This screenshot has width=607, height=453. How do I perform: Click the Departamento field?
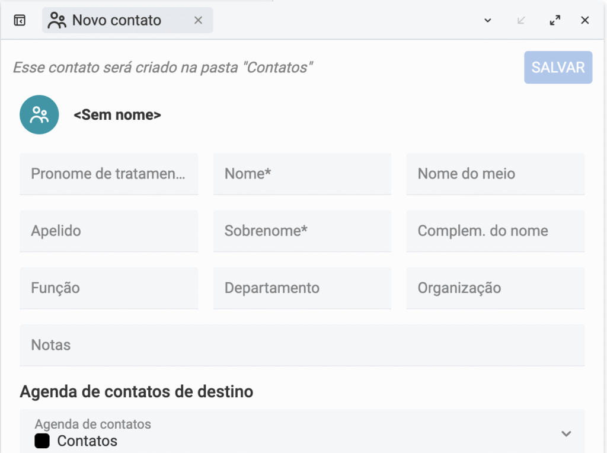(302, 288)
